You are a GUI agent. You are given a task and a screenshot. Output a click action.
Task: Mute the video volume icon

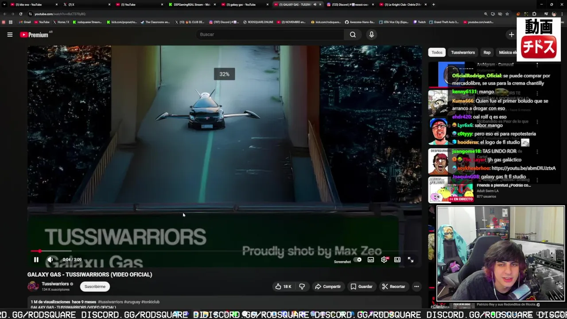click(50, 260)
